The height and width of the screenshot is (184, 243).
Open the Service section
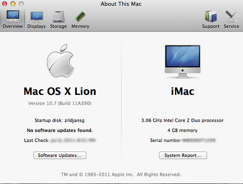(231, 19)
